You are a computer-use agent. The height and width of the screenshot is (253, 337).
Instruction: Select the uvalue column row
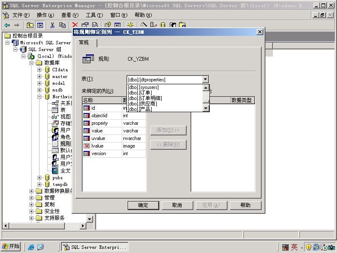114,138
